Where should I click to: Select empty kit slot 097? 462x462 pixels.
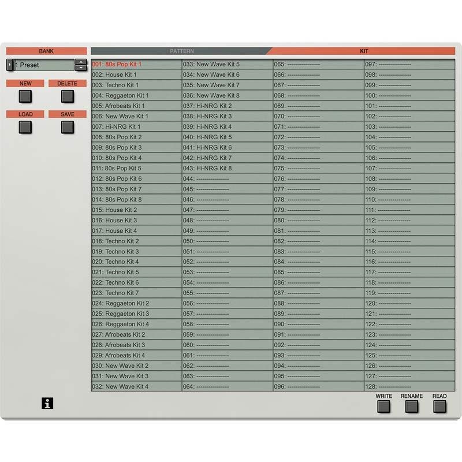click(x=409, y=64)
